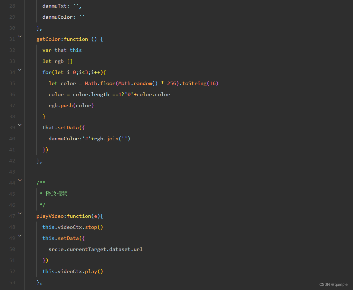Click line number 42 in the gutter
The width and height of the screenshot is (353, 290).
pos(12,161)
